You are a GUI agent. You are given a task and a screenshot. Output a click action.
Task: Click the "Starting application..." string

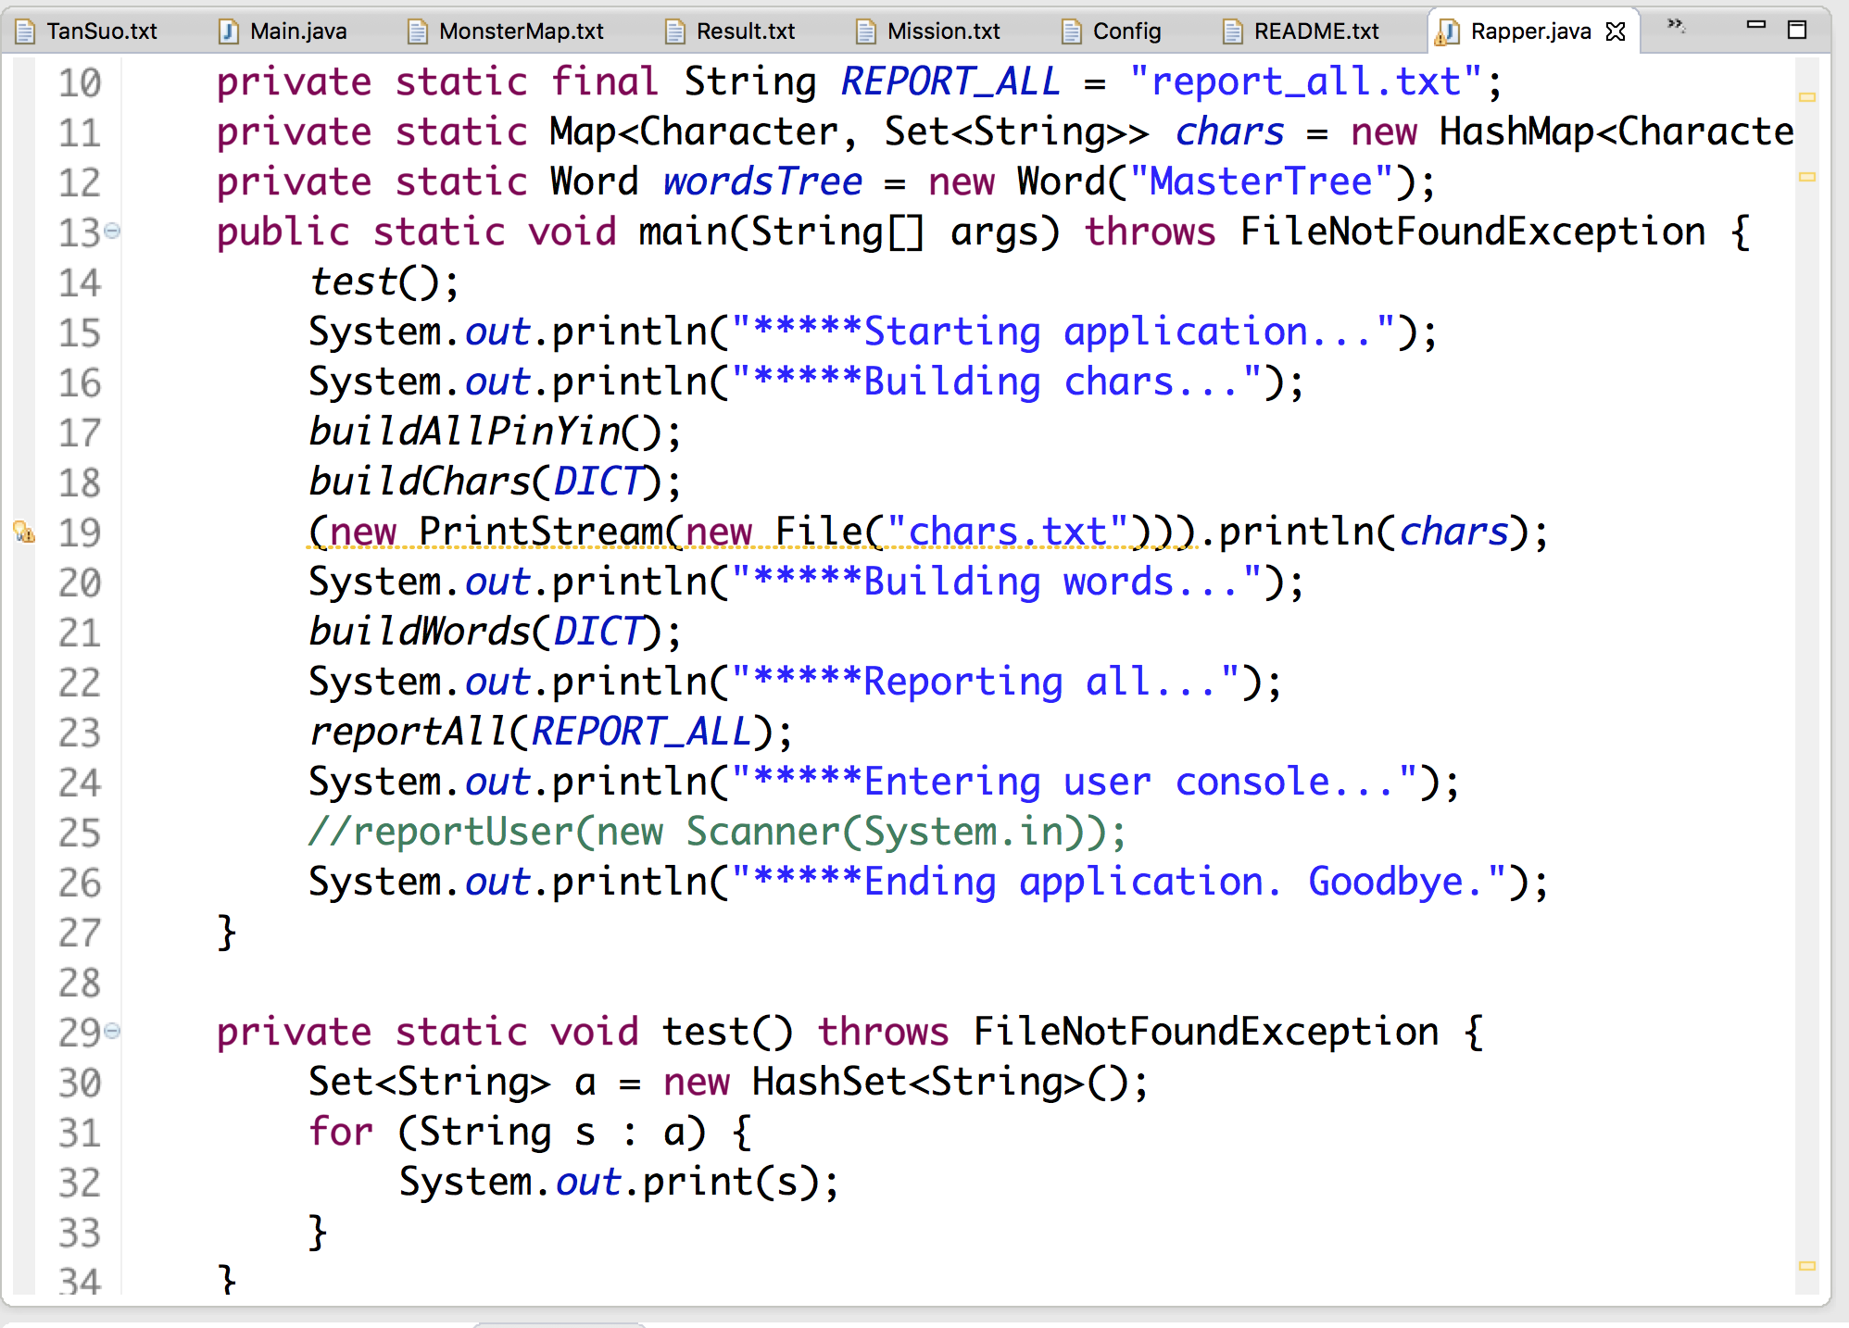pos(1064,332)
